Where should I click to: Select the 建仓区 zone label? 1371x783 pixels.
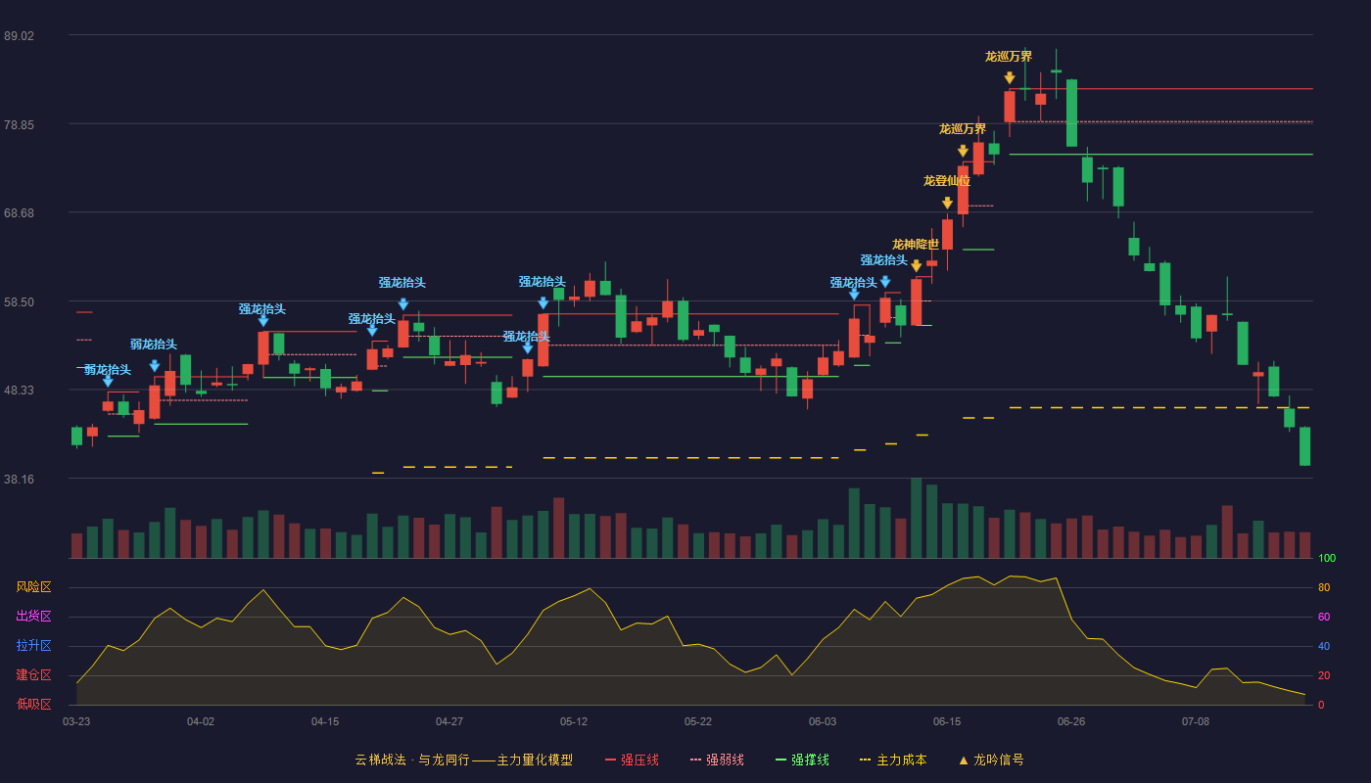33,675
